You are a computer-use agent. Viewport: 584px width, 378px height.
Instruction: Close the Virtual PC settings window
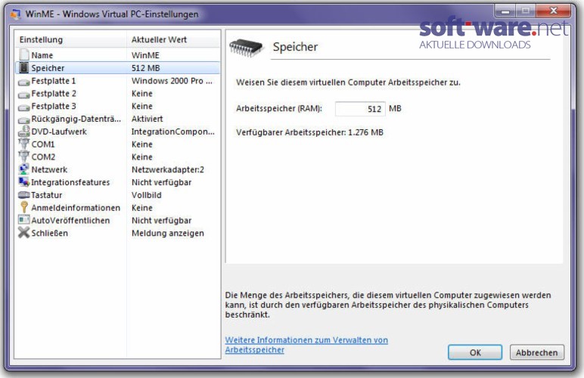[x=554, y=11]
